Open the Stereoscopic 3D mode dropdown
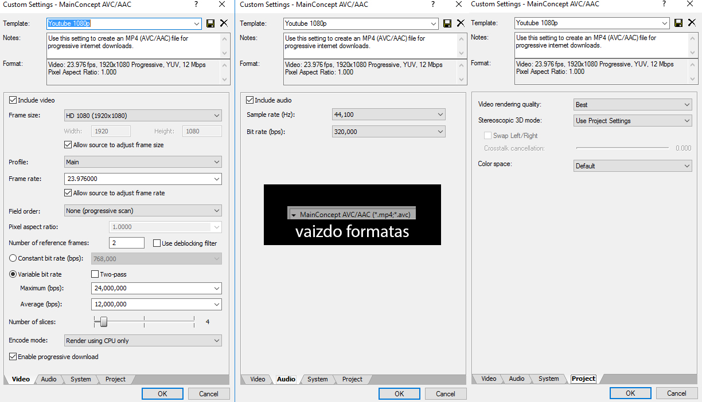The width and height of the screenshot is (702, 402). coord(633,121)
